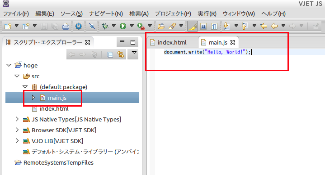Open the Debug dropdown arrow
325x175 pixels.
tap(114, 26)
